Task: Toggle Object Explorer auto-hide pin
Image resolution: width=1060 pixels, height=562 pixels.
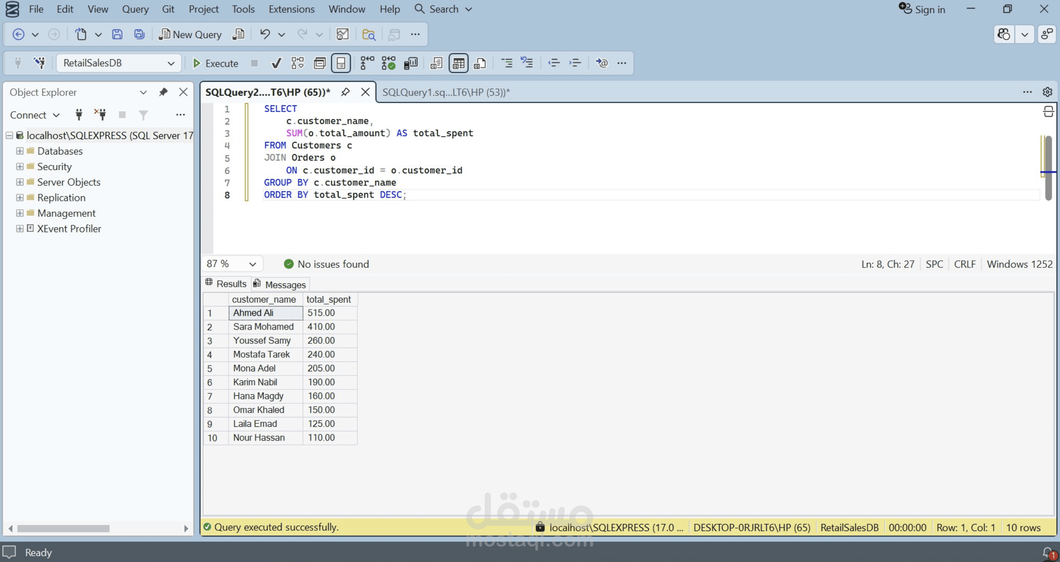Action: pyautogui.click(x=163, y=92)
